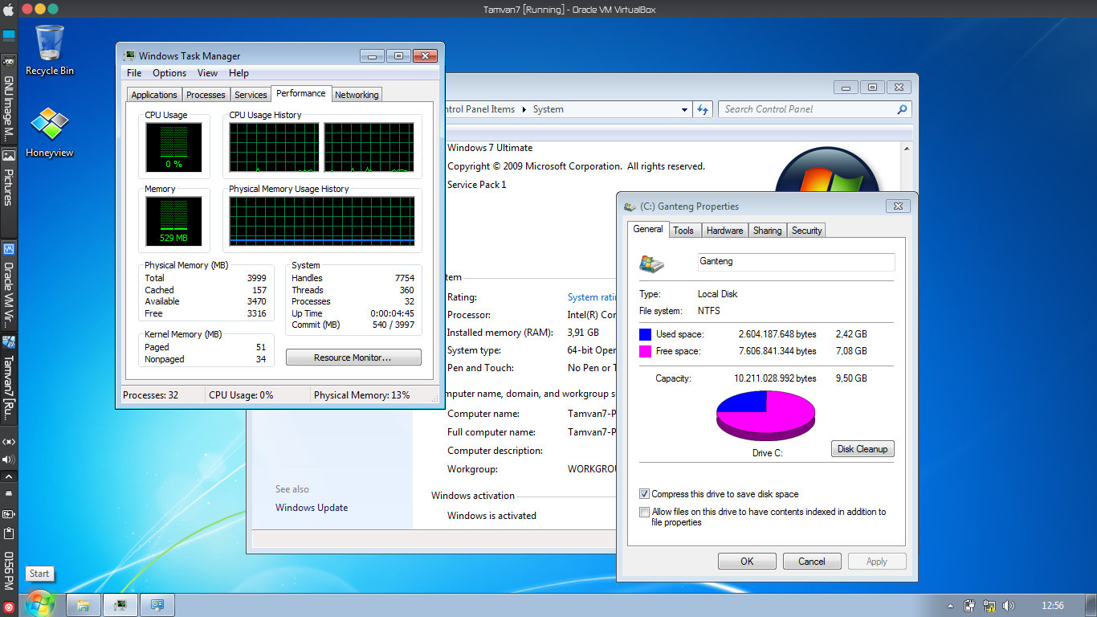Switch to the Processes tab

pyautogui.click(x=206, y=95)
